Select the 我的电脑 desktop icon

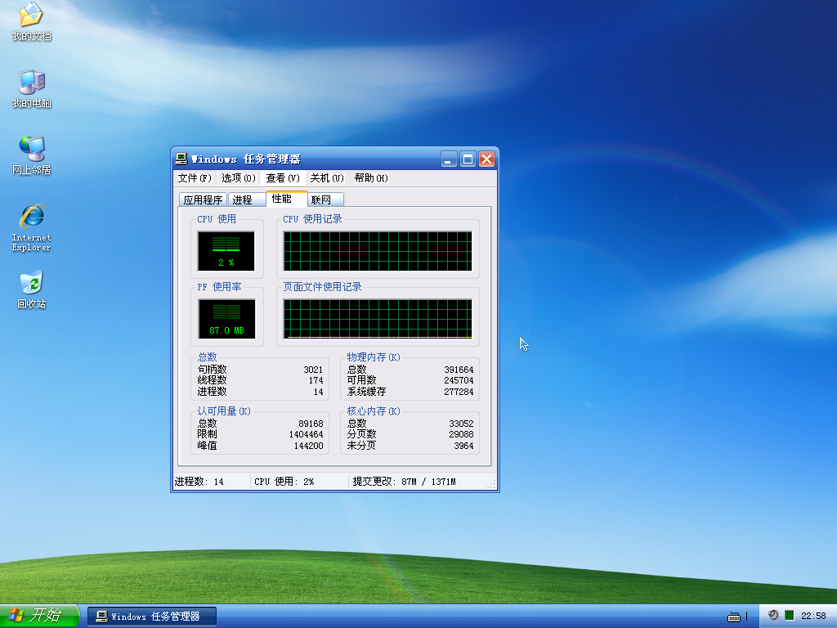(32, 88)
